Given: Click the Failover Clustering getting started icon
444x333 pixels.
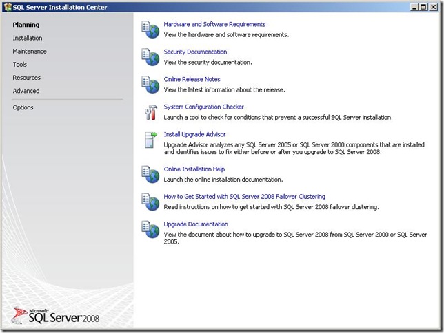Looking at the screenshot, I should [150, 202].
